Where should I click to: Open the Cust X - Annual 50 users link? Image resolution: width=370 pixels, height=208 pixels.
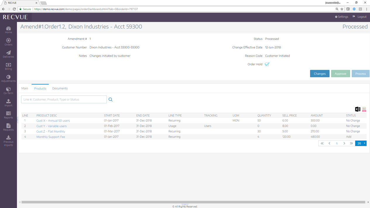point(53,121)
